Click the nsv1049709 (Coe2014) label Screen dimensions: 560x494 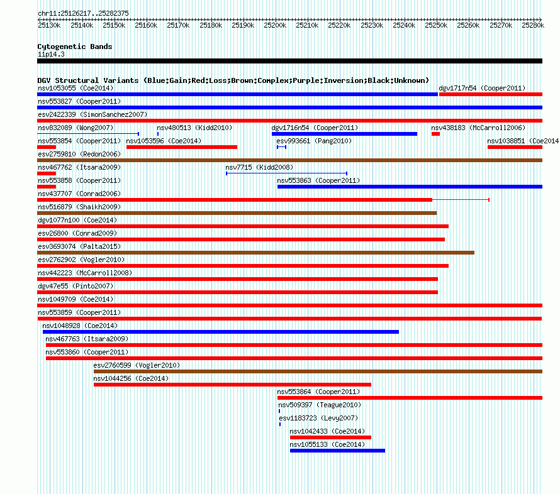[76, 299]
